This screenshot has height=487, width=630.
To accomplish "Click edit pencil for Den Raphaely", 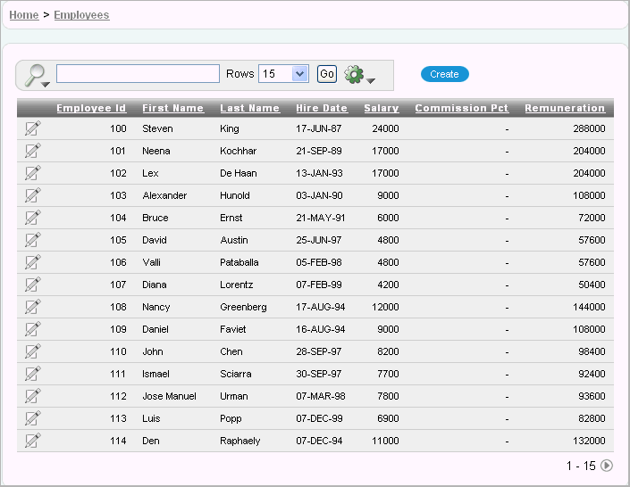I will pos(33,441).
